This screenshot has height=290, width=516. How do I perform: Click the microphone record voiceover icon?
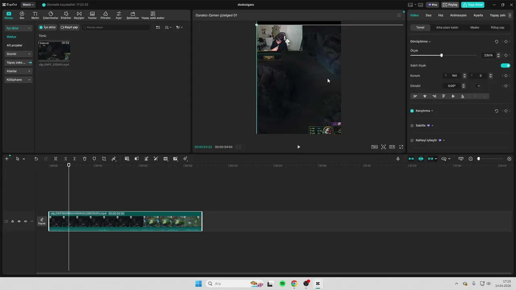(x=398, y=159)
